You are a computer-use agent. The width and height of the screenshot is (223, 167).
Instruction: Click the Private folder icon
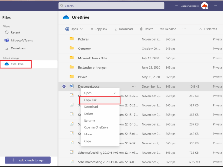[72, 77]
